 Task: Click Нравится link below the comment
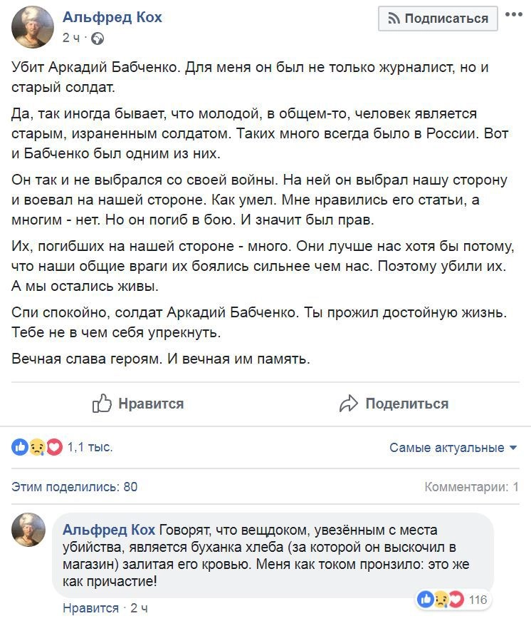tap(90, 608)
